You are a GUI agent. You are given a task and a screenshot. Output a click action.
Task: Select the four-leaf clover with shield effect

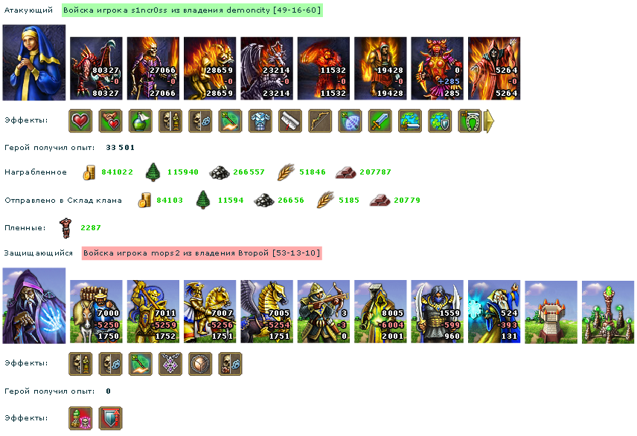(440, 121)
